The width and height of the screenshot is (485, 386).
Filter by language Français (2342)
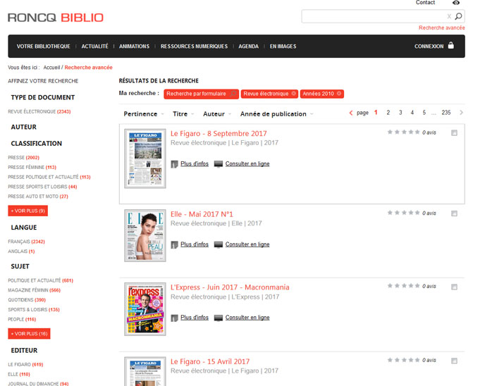(26, 242)
